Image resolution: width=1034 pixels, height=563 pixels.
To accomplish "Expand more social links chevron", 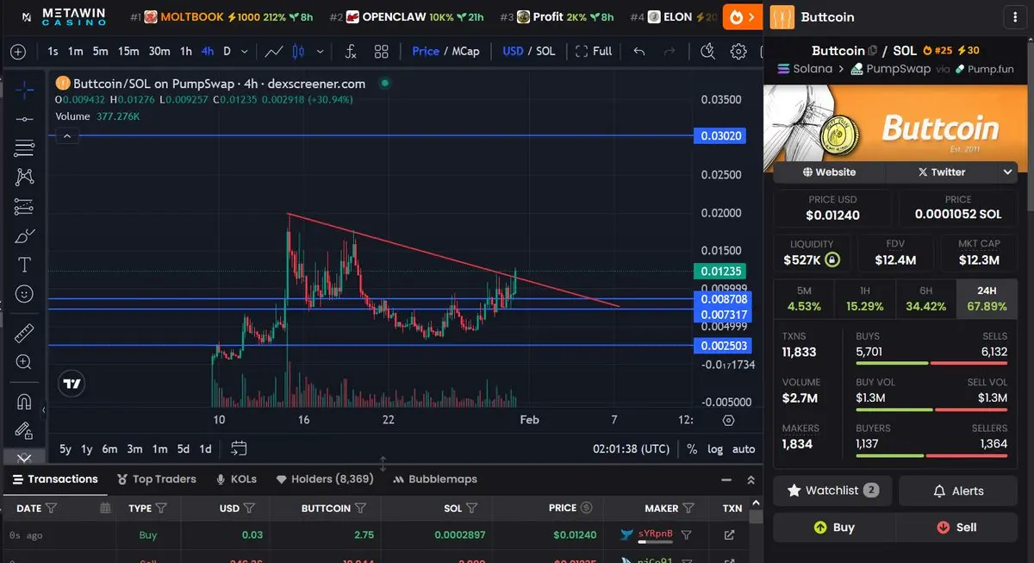I will 1007,172.
